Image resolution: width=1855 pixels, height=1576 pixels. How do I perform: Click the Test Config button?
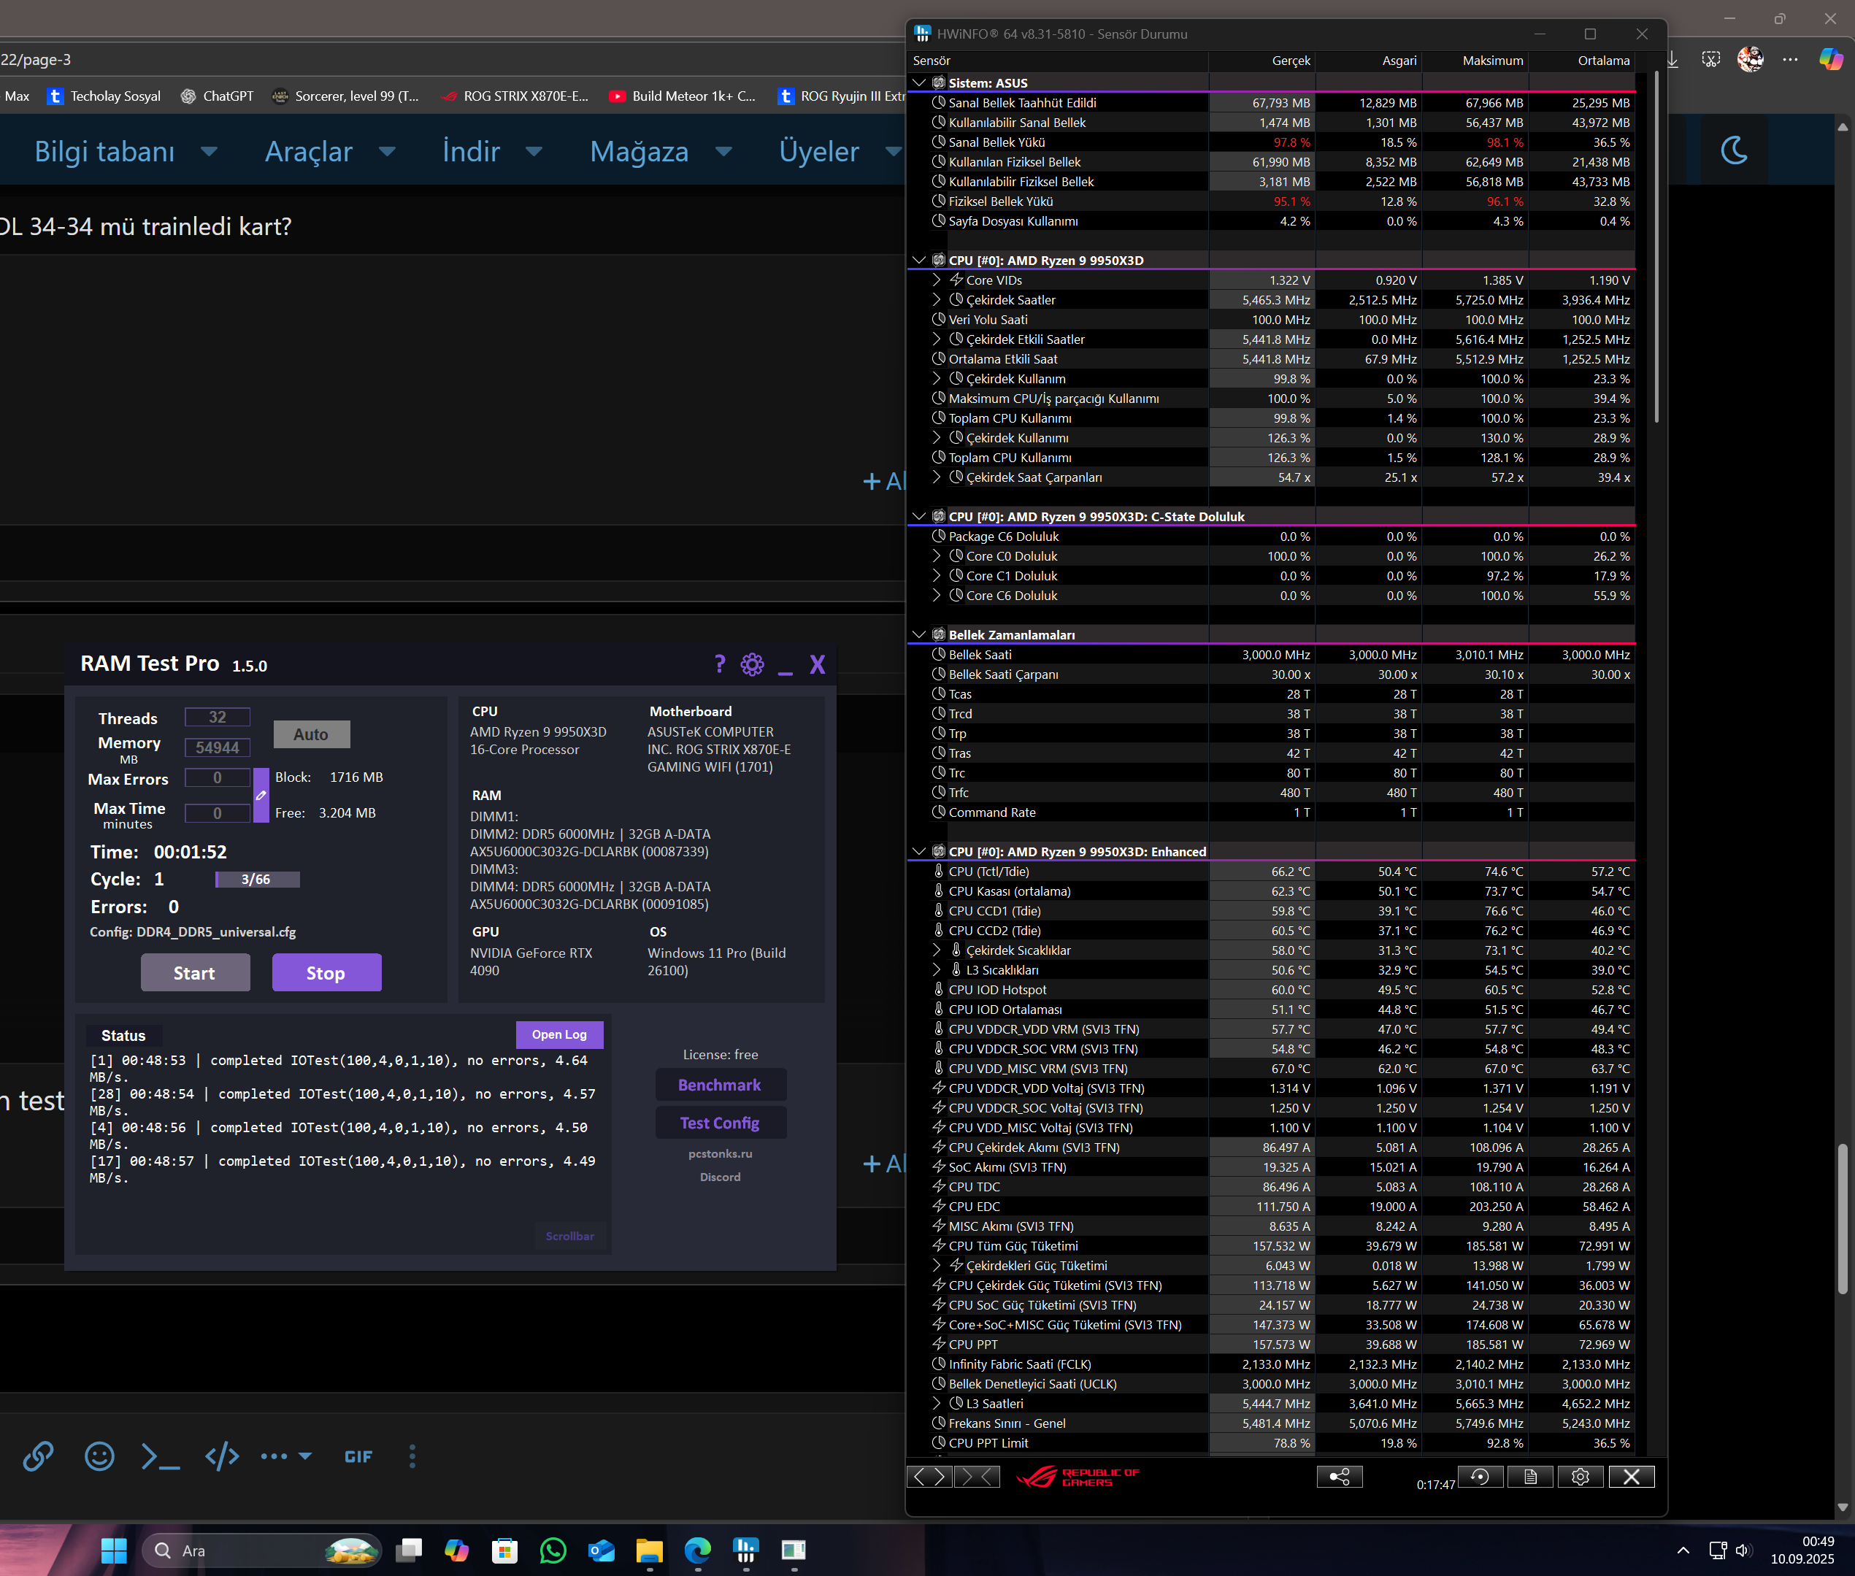point(721,1123)
